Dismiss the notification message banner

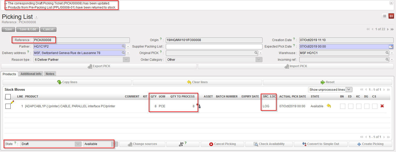pos(391,3)
